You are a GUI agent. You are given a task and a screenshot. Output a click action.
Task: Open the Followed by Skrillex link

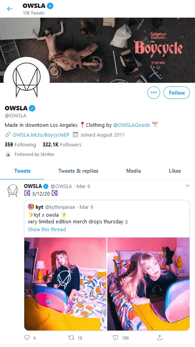(34, 154)
